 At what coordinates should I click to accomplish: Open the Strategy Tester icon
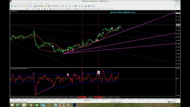[31, 6]
